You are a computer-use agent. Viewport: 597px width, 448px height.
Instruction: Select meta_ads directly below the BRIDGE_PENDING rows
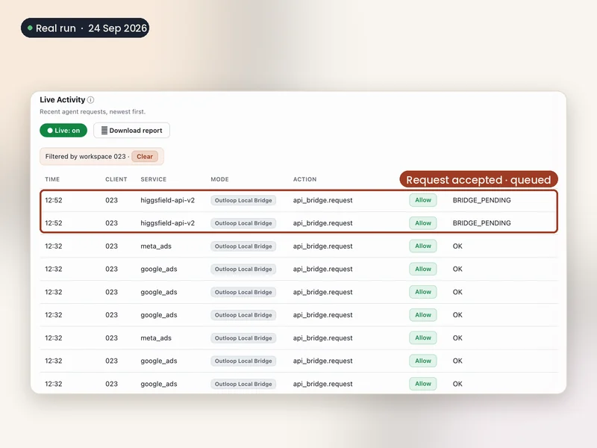tap(156, 246)
